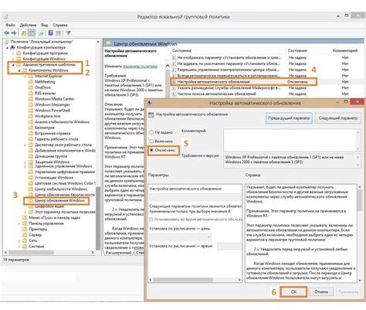Open the blue Help icon in toolbar
The height and width of the screenshot is (310, 366).
(x=51, y=33)
